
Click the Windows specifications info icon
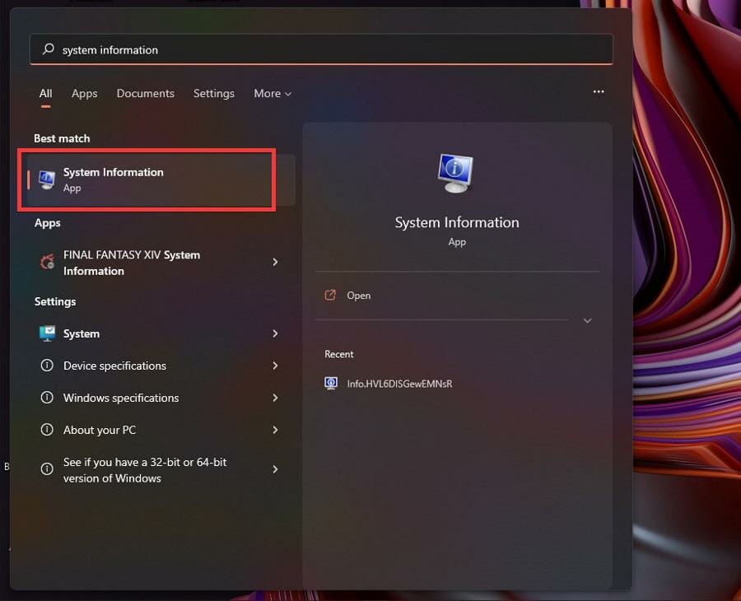[47, 398]
